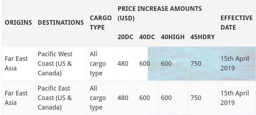This screenshot has width=256, height=115.
Task: Click the ORIGINS column header
Action: click(18, 23)
